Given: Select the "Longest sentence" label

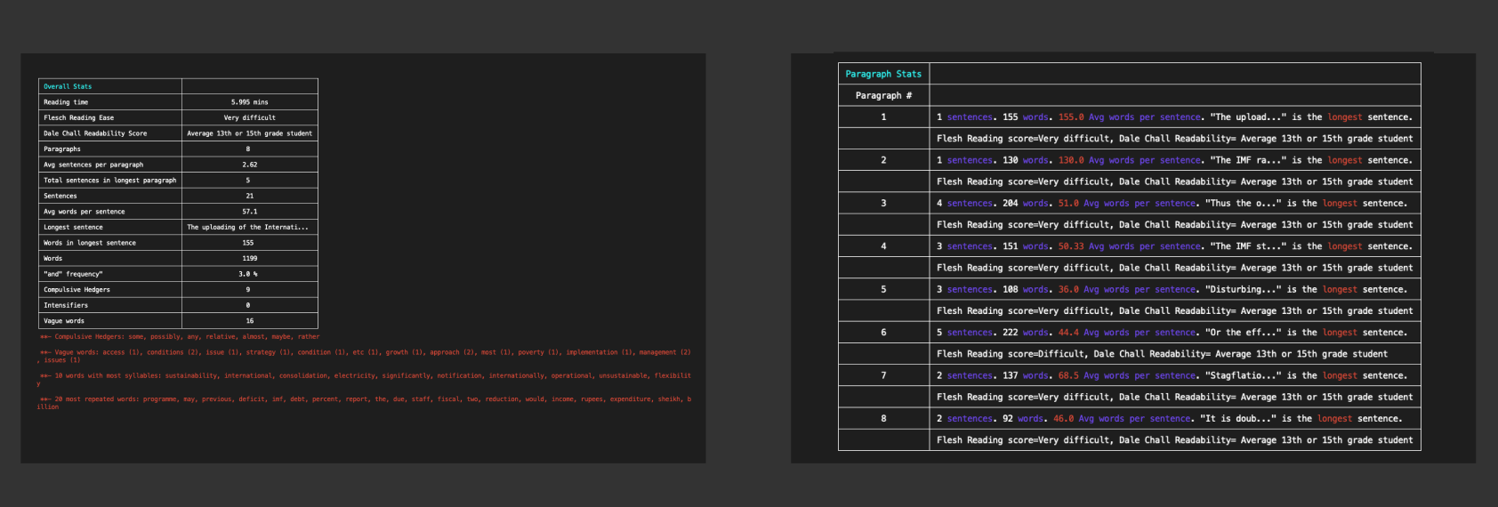Looking at the screenshot, I should [x=73, y=227].
